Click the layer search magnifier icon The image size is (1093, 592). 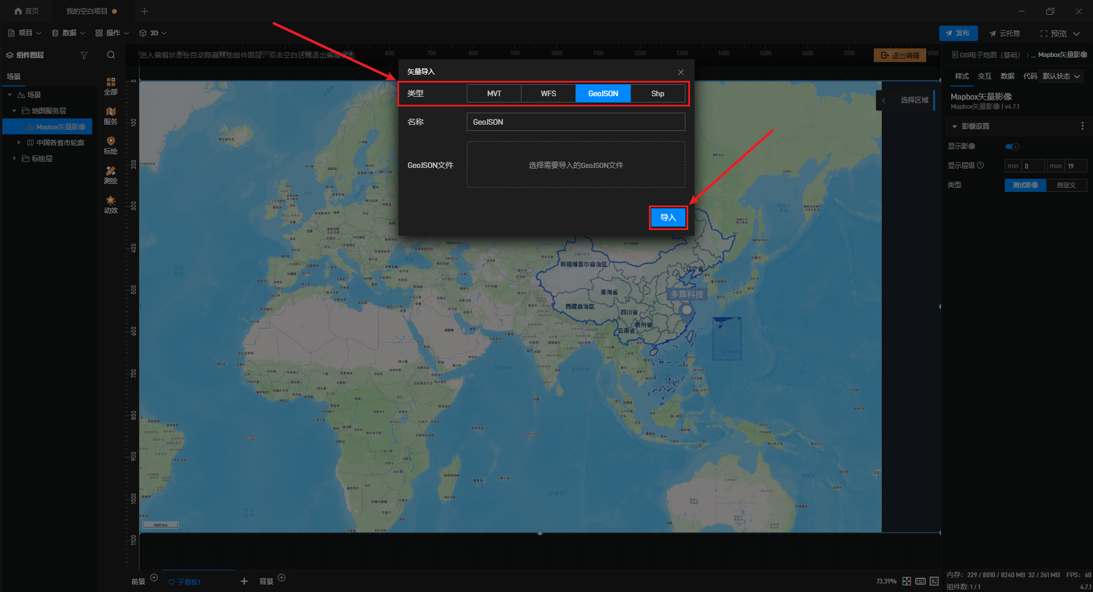pos(111,55)
